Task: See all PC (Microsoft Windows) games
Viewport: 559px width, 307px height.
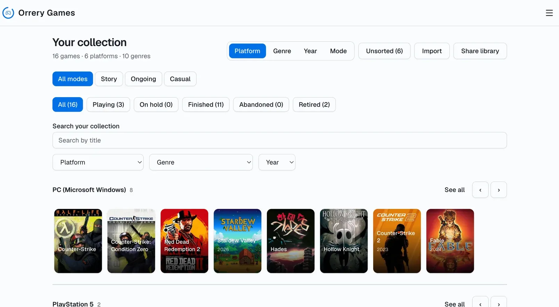Action: 455,190
